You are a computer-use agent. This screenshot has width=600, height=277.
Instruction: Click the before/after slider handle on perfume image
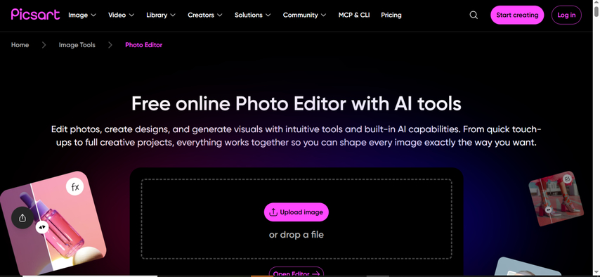[42, 227]
